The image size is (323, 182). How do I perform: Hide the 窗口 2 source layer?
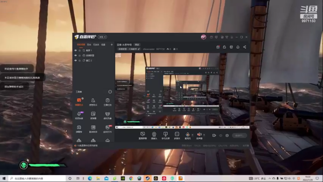pos(76,60)
